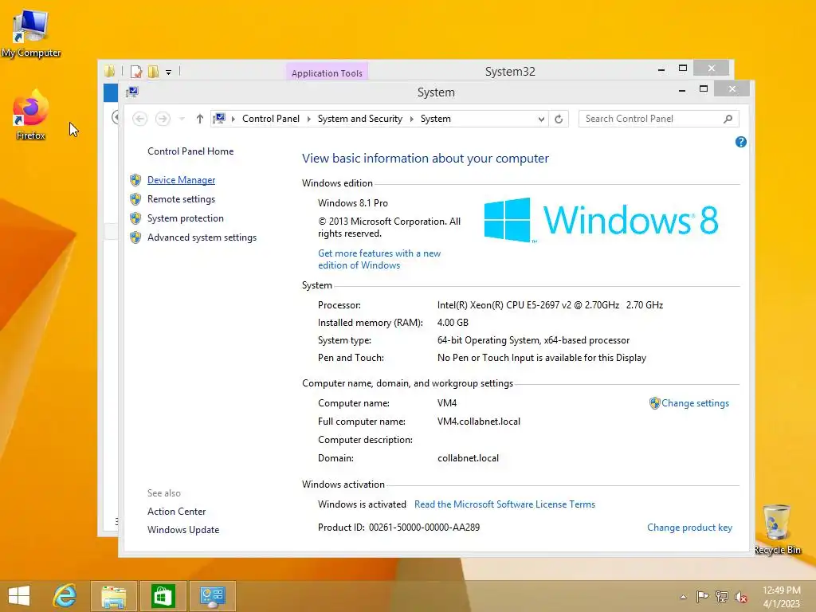
Task: Click the folder icon in System32 title bar
Action: [x=109, y=71]
